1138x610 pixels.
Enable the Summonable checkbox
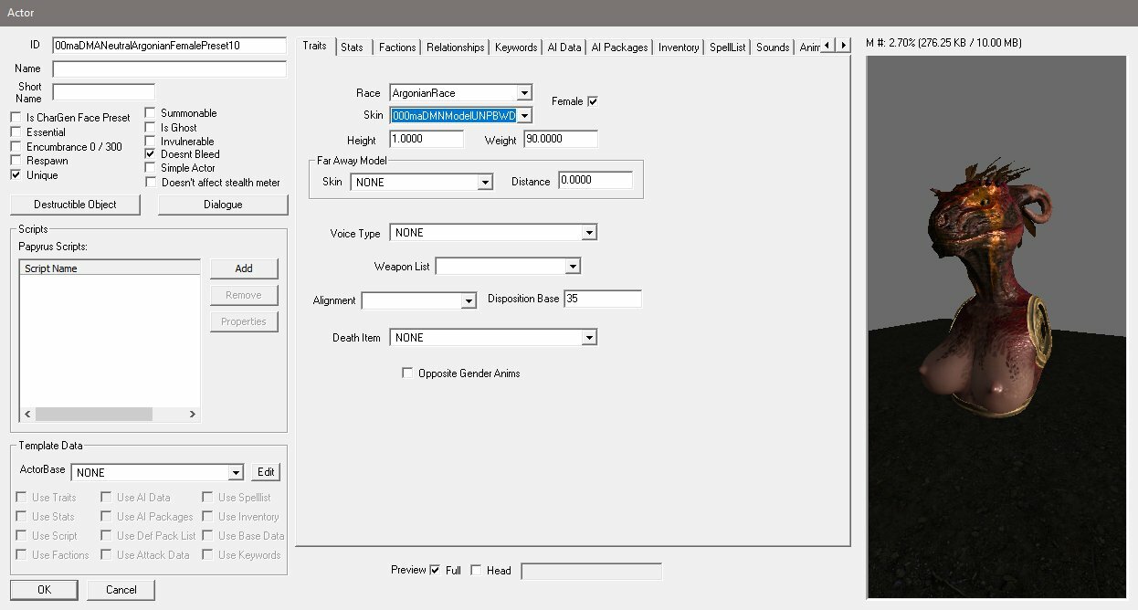click(151, 113)
